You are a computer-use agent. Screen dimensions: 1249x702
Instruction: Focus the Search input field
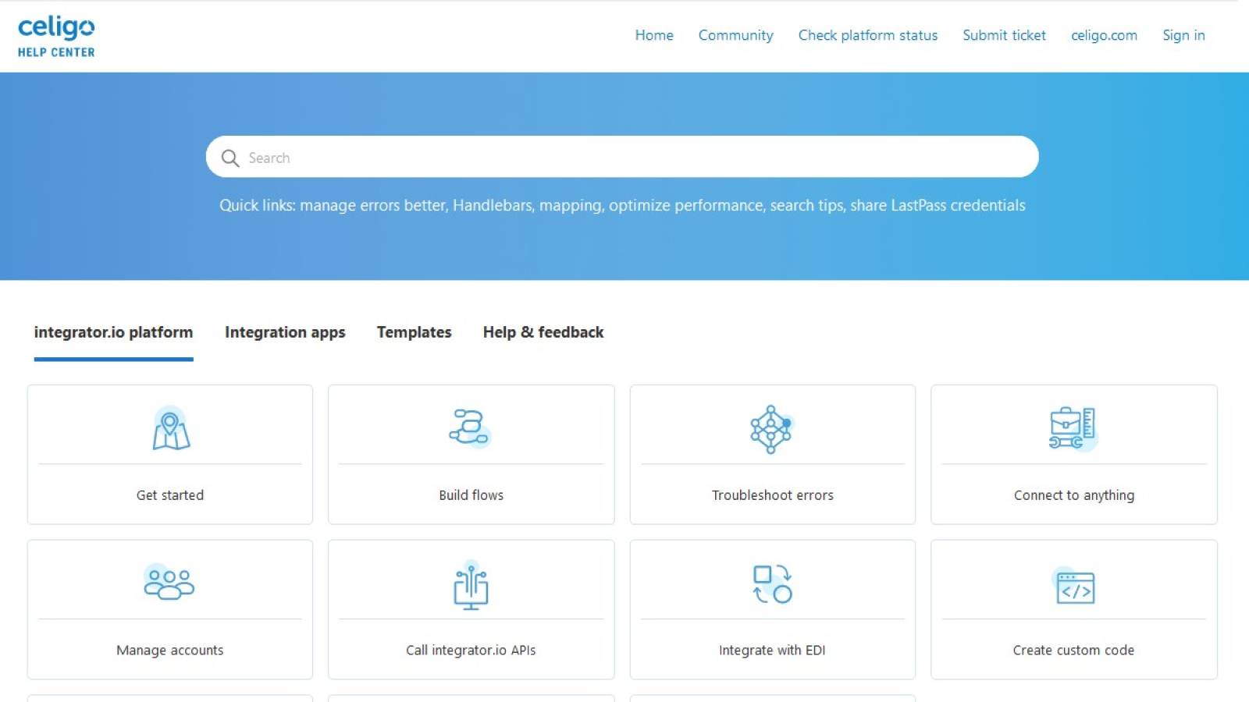(x=622, y=157)
